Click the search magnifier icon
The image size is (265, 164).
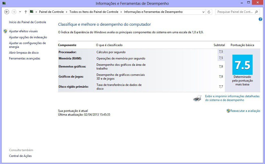256,12
